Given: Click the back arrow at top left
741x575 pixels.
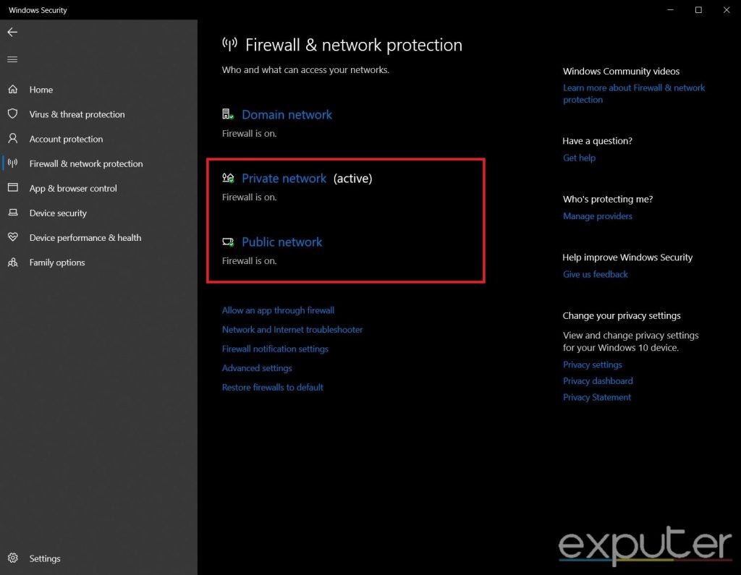Looking at the screenshot, I should [x=12, y=32].
